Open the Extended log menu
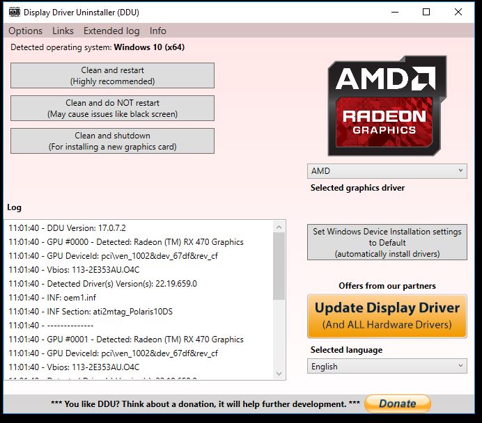This screenshot has width=482, height=423. click(111, 31)
